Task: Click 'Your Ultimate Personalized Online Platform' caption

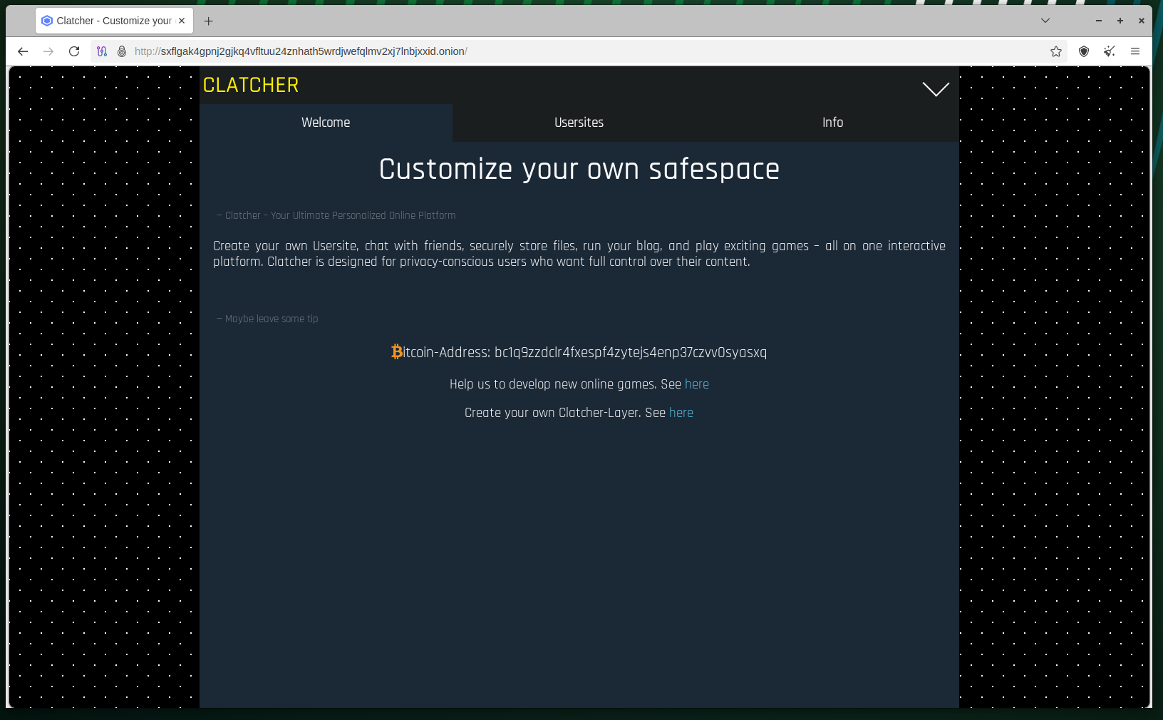Action: 363,215
